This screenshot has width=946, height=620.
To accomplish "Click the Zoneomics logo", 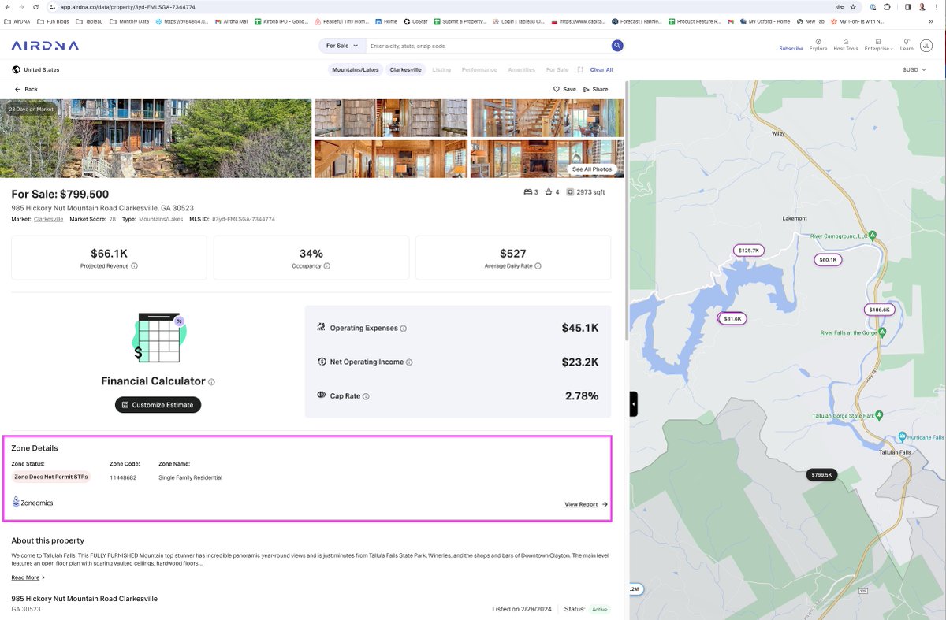I will 32,503.
